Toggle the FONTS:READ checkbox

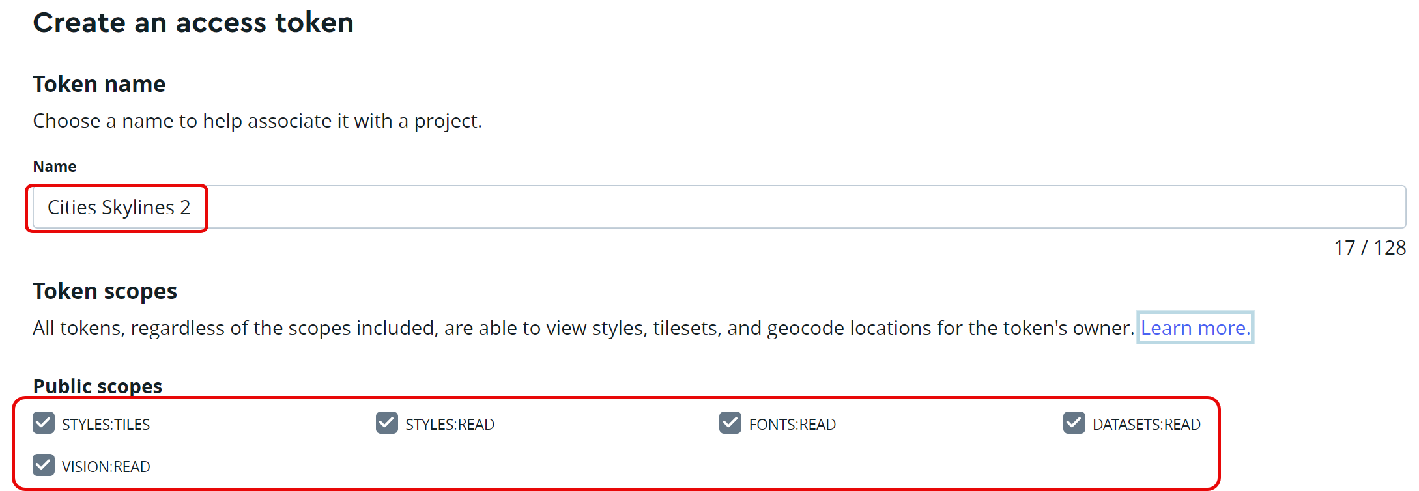click(x=730, y=424)
